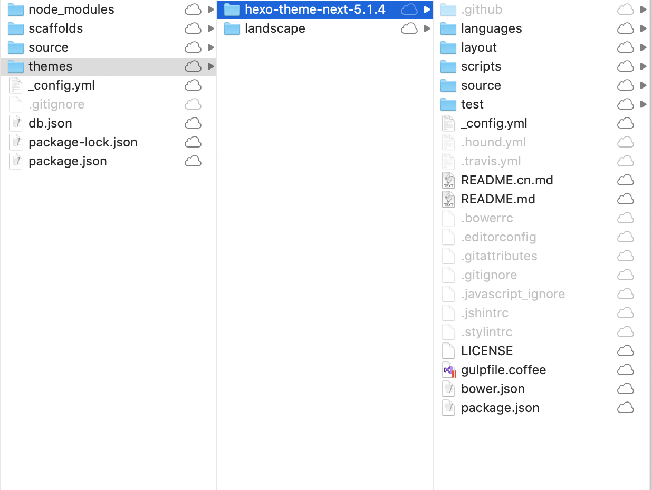Select the layout folder name
Image resolution: width=652 pixels, height=490 pixels.
478,47
